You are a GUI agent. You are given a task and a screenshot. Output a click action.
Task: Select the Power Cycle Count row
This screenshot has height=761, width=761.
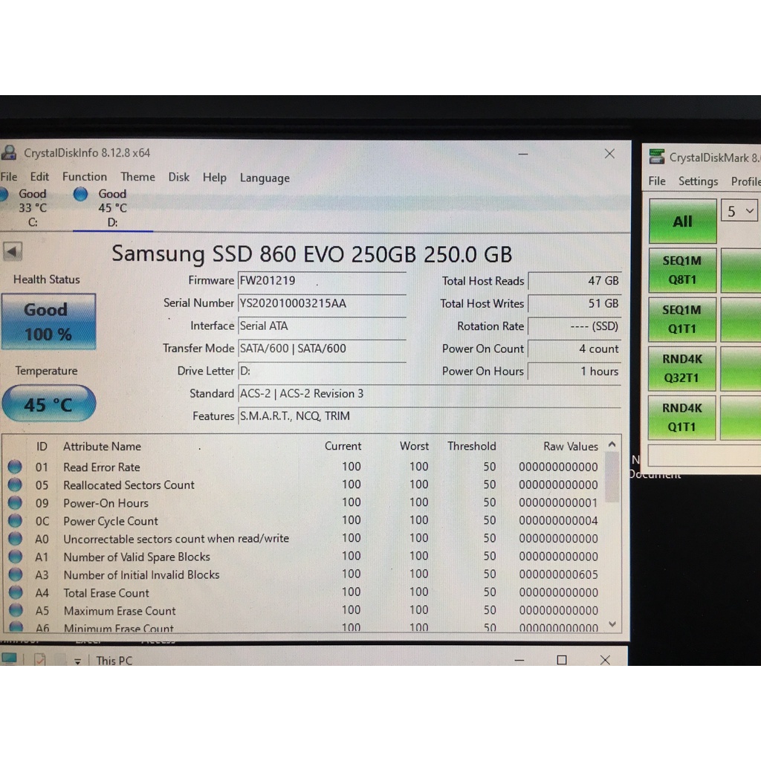pos(304,521)
